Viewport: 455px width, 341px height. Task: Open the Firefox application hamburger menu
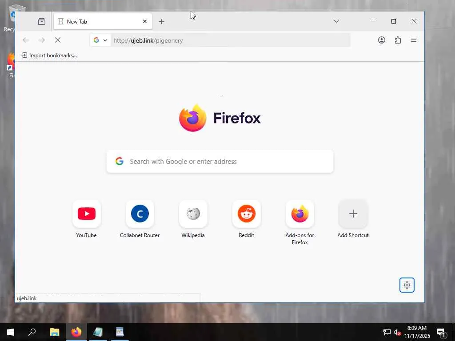(414, 40)
